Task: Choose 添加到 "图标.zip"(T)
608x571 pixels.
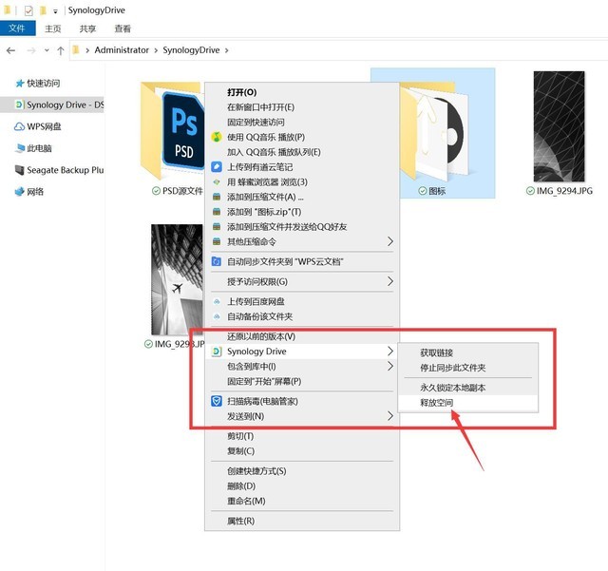Action: point(302,212)
